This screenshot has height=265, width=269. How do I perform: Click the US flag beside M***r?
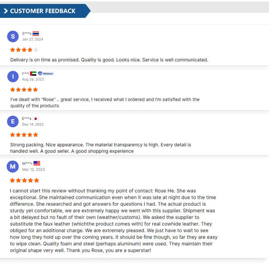tap(37, 163)
